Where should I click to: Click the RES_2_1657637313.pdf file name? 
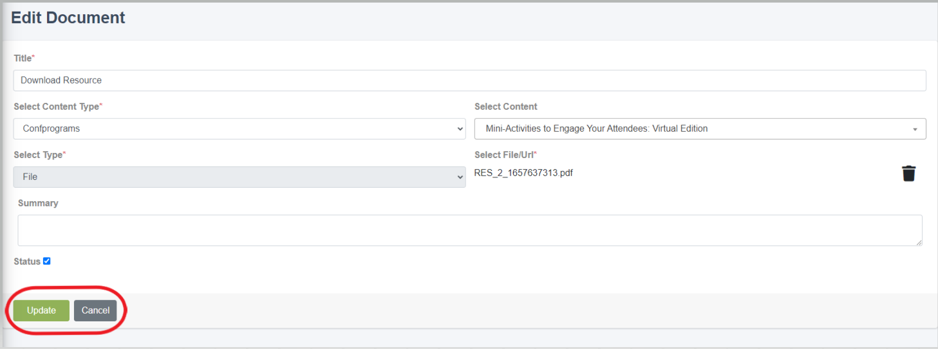coord(523,172)
